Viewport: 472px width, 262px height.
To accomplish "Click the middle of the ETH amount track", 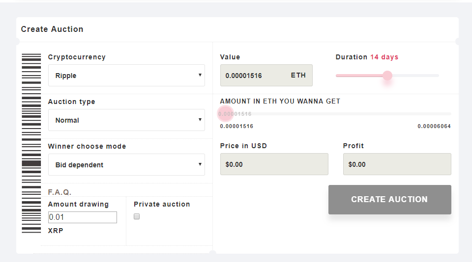I will point(335,114).
